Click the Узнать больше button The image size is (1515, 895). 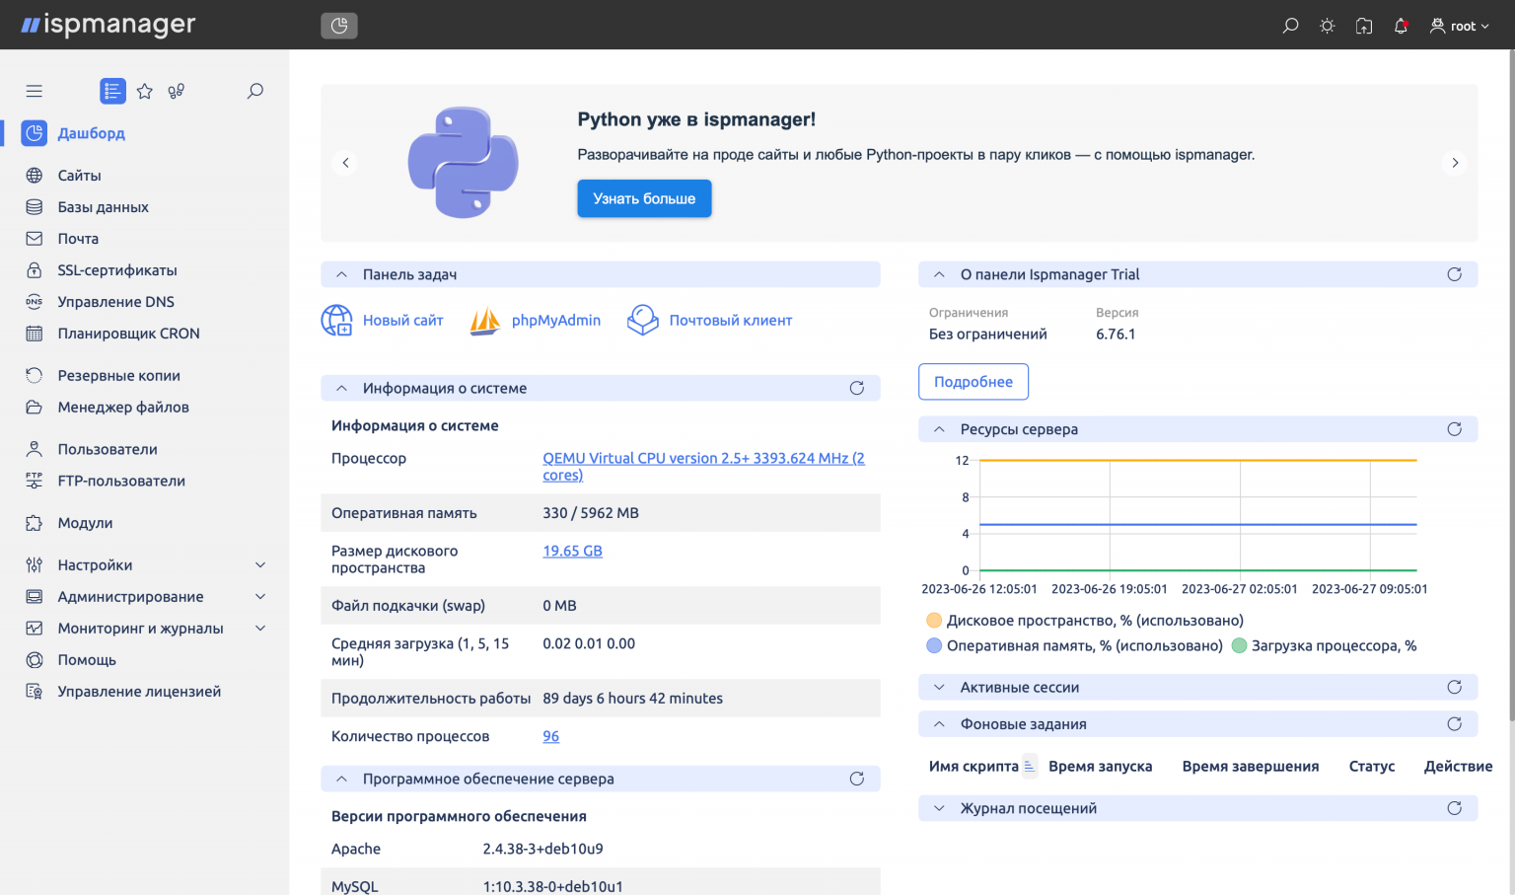[x=644, y=197]
